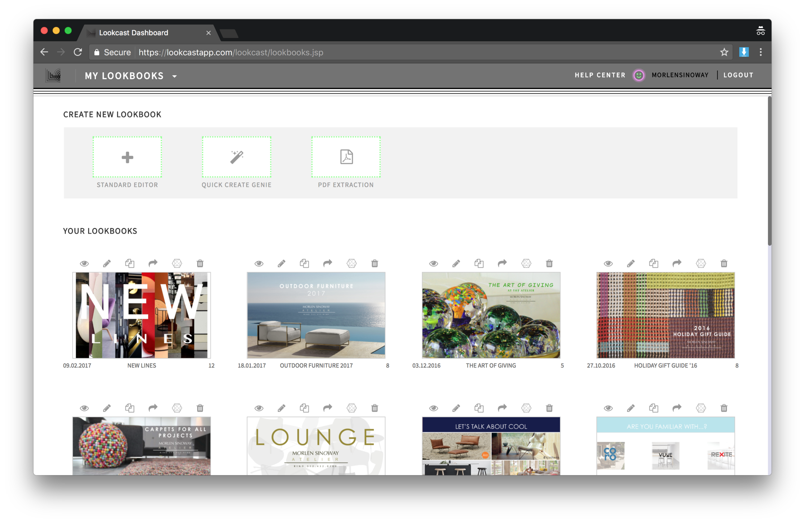Close the Lookcast Dashboard tab
Image resolution: width=805 pixels, height=523 pixels.
coord(208,33)
